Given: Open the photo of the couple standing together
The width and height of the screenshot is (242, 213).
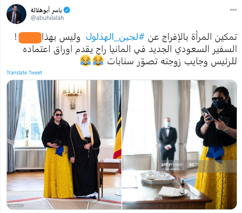Looking at the screenshot, I should (64, 145).
